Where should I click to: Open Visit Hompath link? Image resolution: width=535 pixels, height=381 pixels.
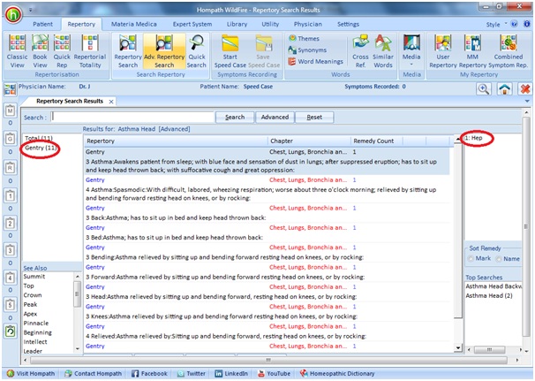31,373
